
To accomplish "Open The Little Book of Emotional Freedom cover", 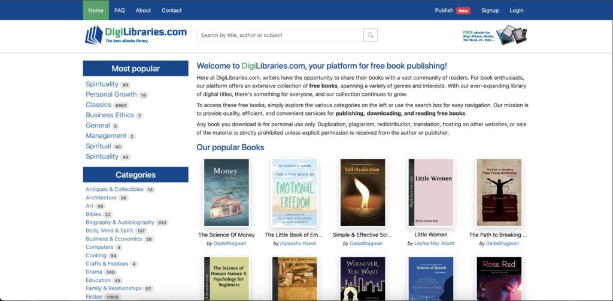I will [295, 192].
